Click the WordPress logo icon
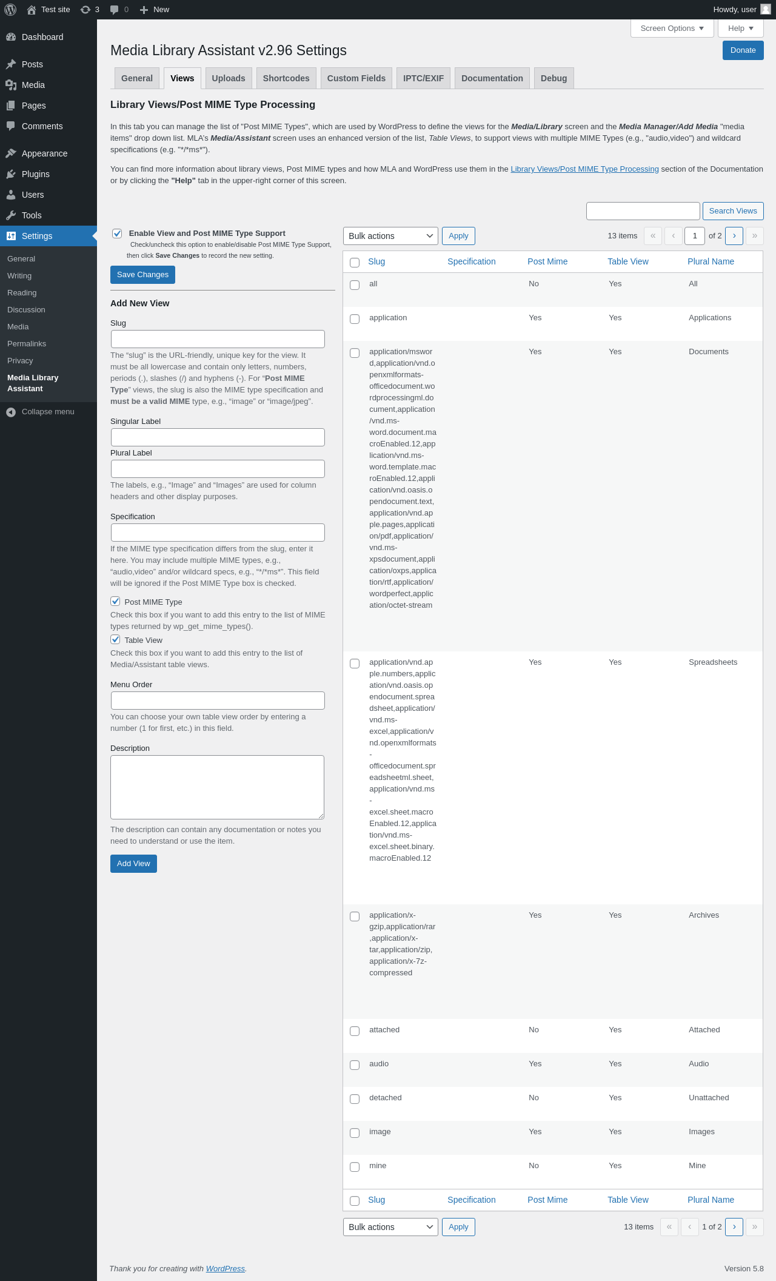 pos(10,10)
